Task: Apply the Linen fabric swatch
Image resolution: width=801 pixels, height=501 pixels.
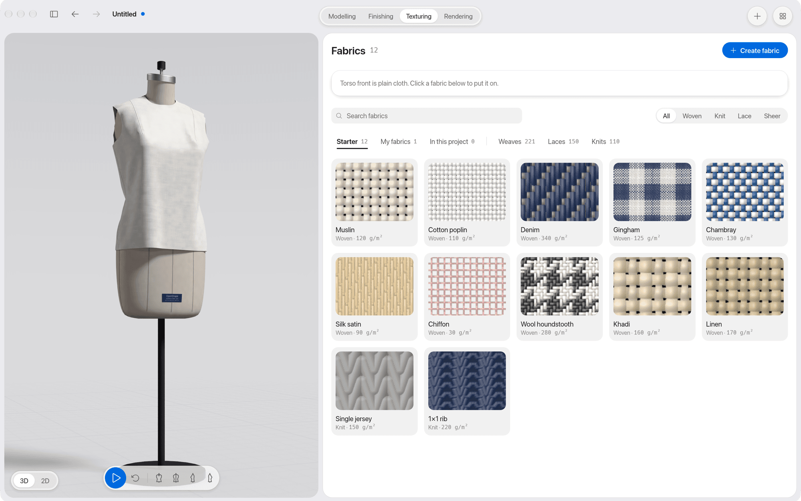Action: (745, 297)
